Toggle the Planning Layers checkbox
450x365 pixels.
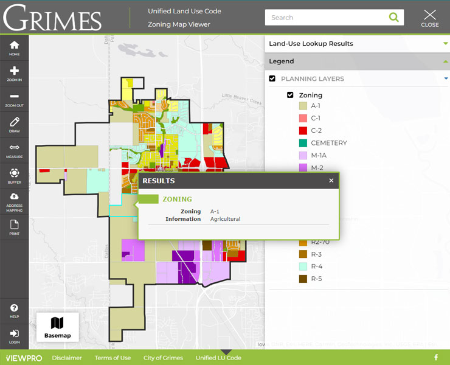[272, 78]
